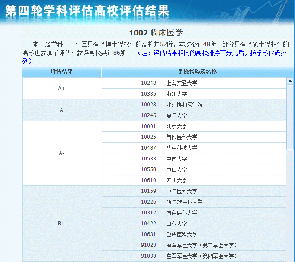Click the B+ rating cell
Image resolution: width=295 pixels, height=262 pixels.
(x=62, y=224)
